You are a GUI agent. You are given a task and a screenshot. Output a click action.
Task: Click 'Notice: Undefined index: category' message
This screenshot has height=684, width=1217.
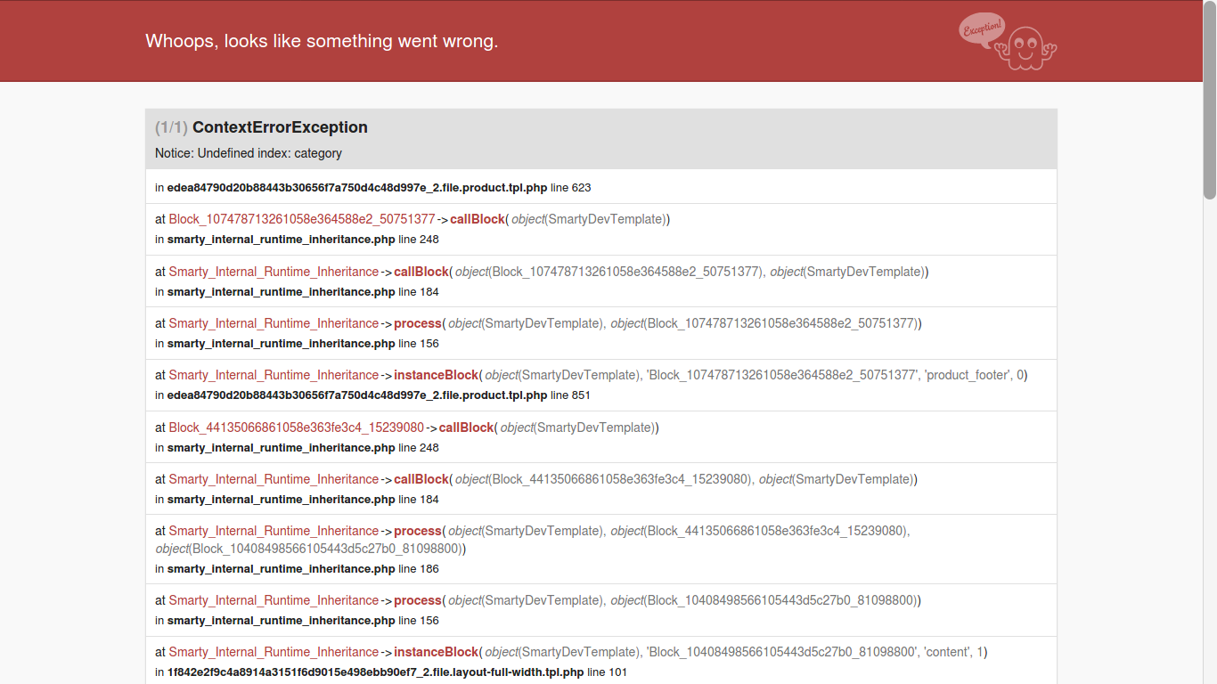pos(249,153)
